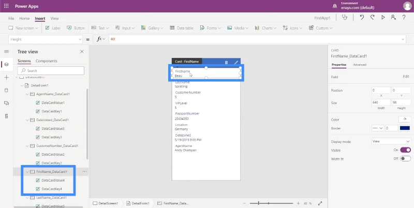Delete the FirstName card with trash icon
Image resolution: width=414 pixels, height=208 pixels.
pos(226,62)
